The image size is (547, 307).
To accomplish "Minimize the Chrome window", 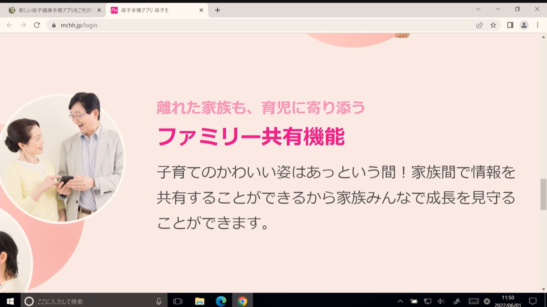I will click(498, 9).
